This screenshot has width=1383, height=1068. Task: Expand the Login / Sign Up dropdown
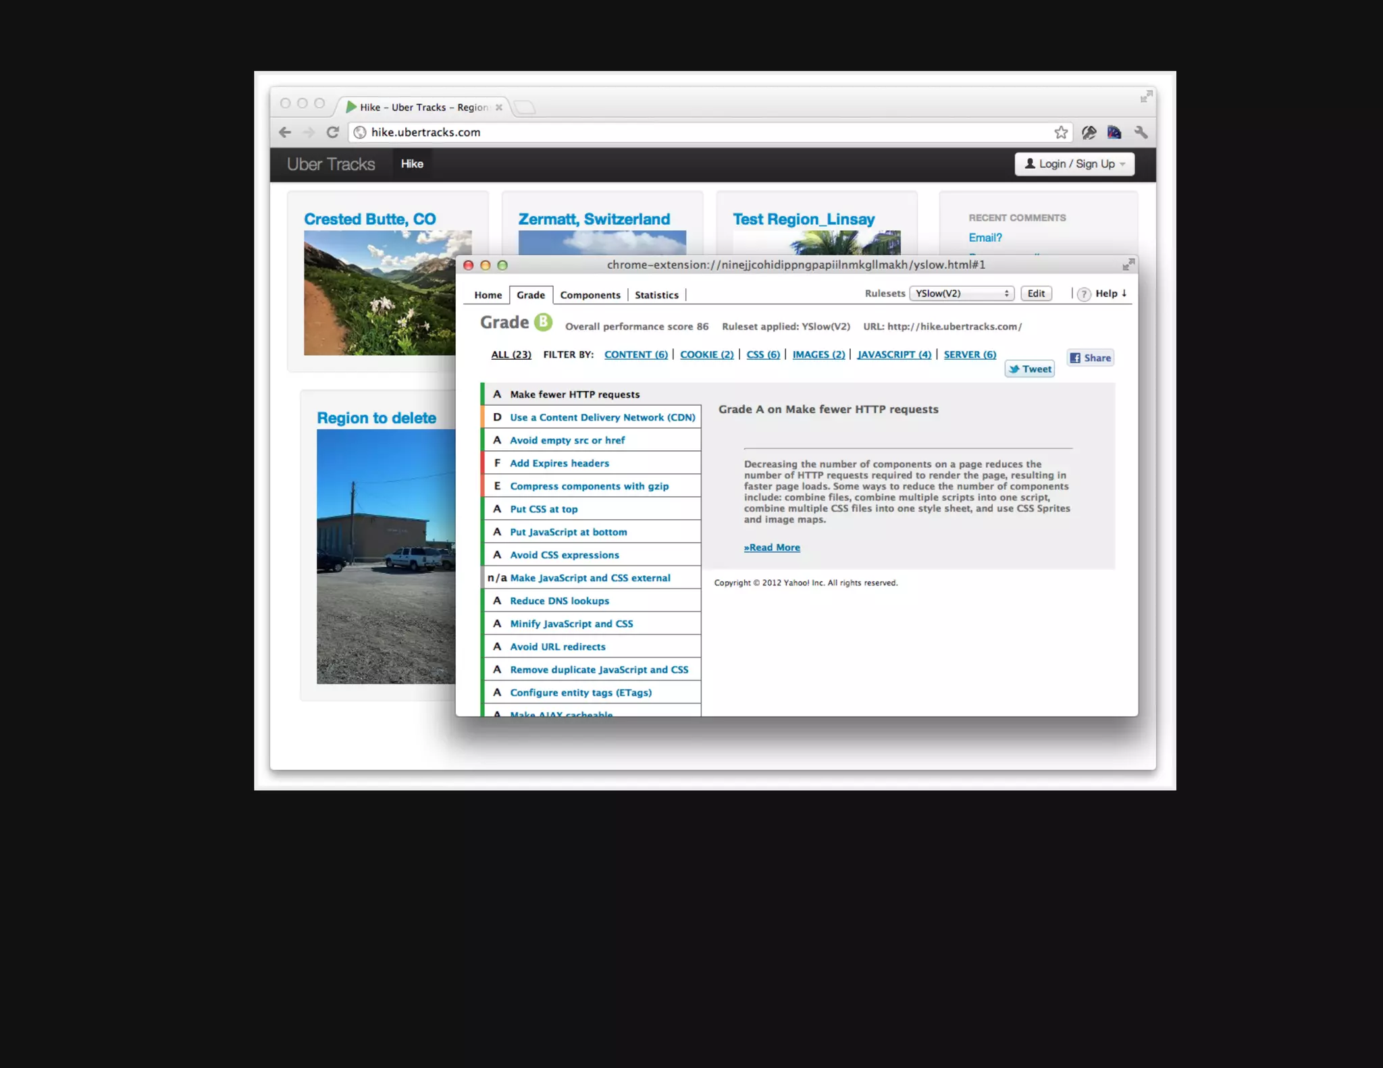1074,164
